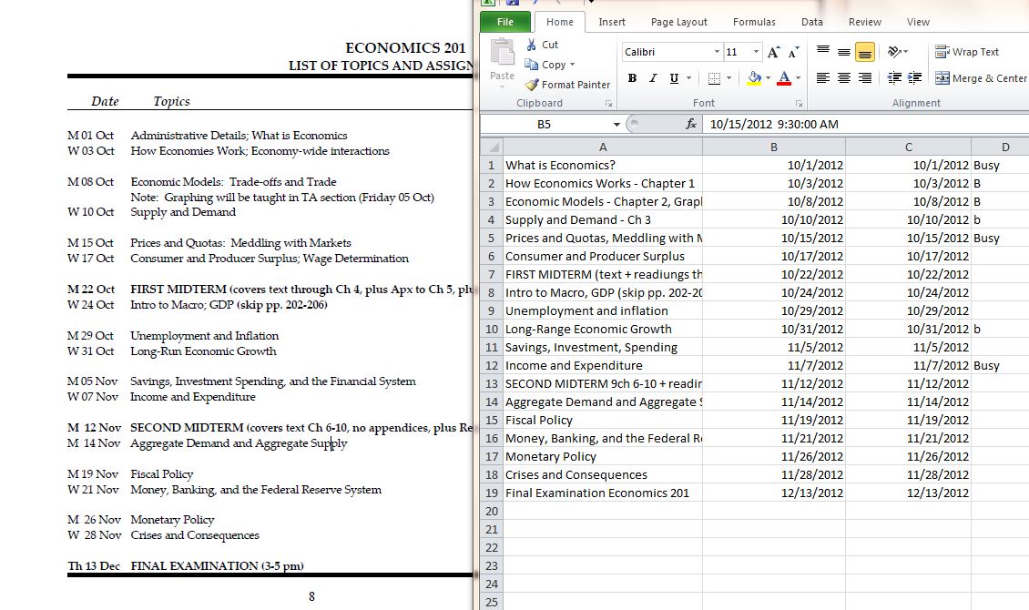Toggle Bold formatting
Image resolution: width=1029 pixels, height=610 pixels.
tap(632, 78)
